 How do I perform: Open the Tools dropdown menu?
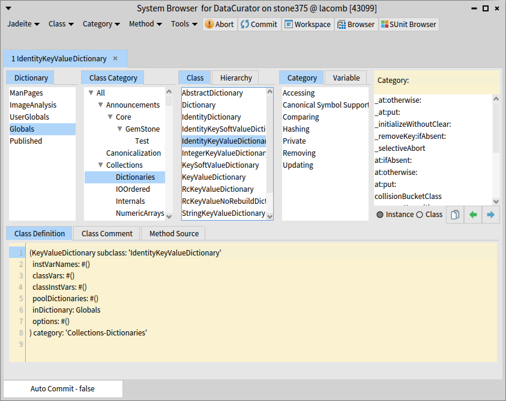click(x=184, y=24)
